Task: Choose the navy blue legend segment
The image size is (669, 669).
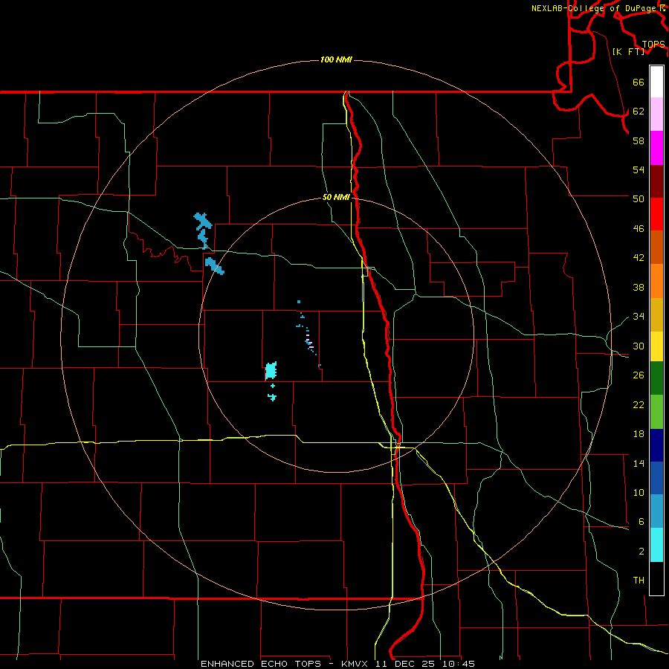Action: (x=656, y=445)
